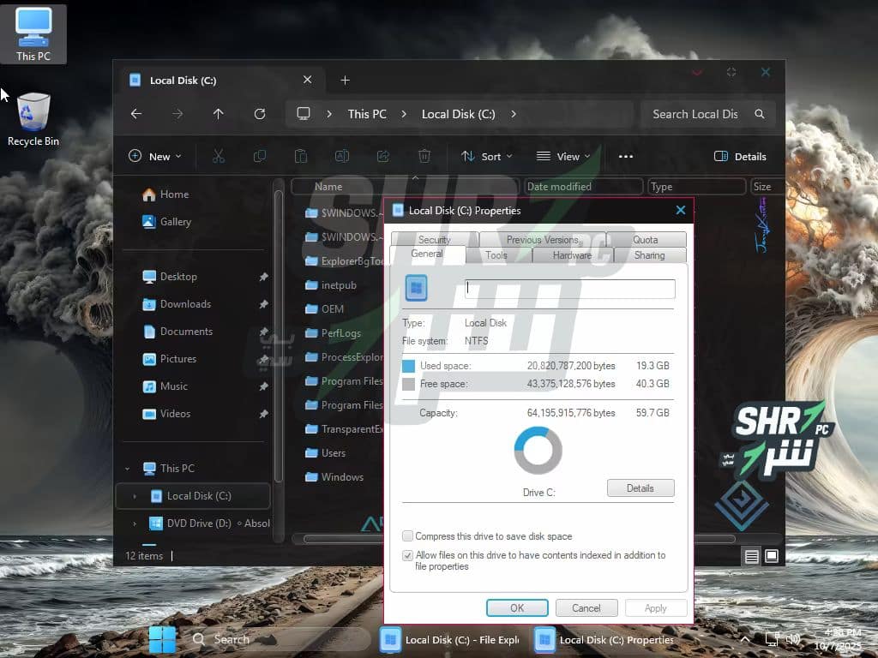The image size is (878, 658).
Task: Switch to the Security tab
Action: 434,240
